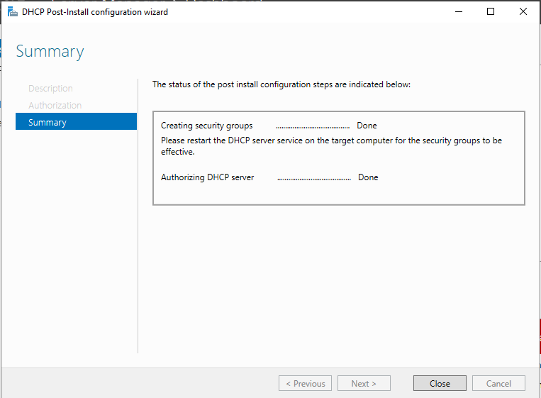Maximize the DHCP wizard window
Screen dimensions: 541x398
click(490, 12)
